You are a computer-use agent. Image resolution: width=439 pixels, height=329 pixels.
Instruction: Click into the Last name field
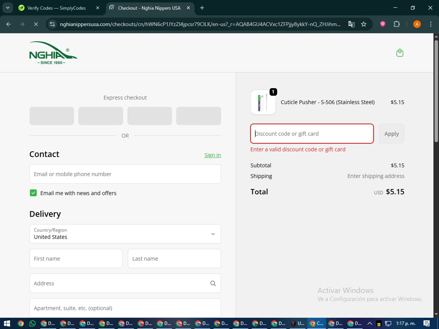click(x=174, y=259)
